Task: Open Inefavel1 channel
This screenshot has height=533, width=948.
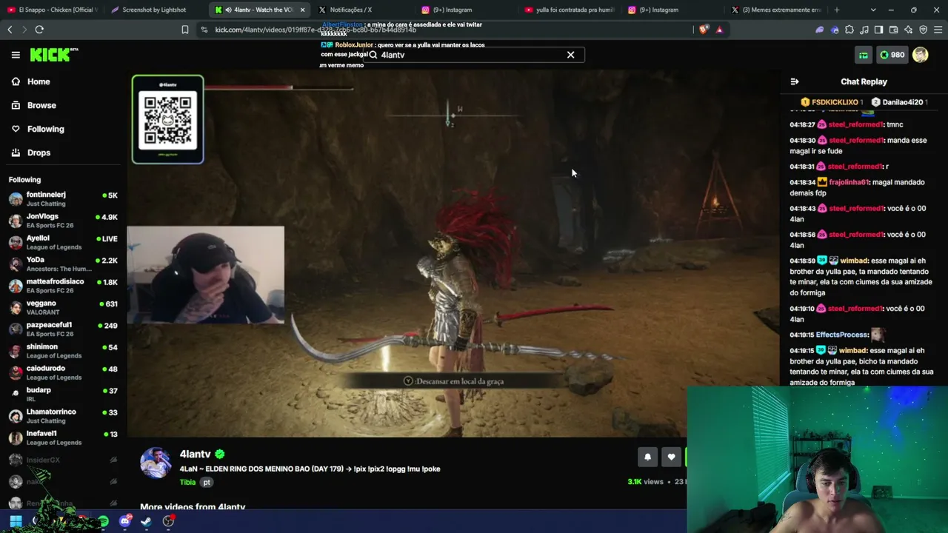Action: [63, 438]
